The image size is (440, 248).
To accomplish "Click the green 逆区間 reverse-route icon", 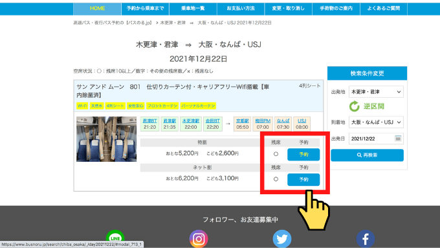I will (x=355, y=106).
